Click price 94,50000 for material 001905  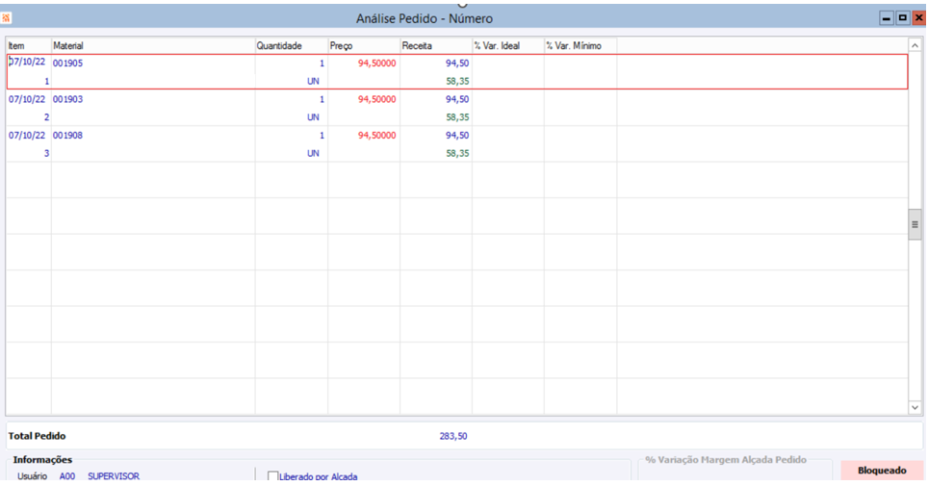377,64
